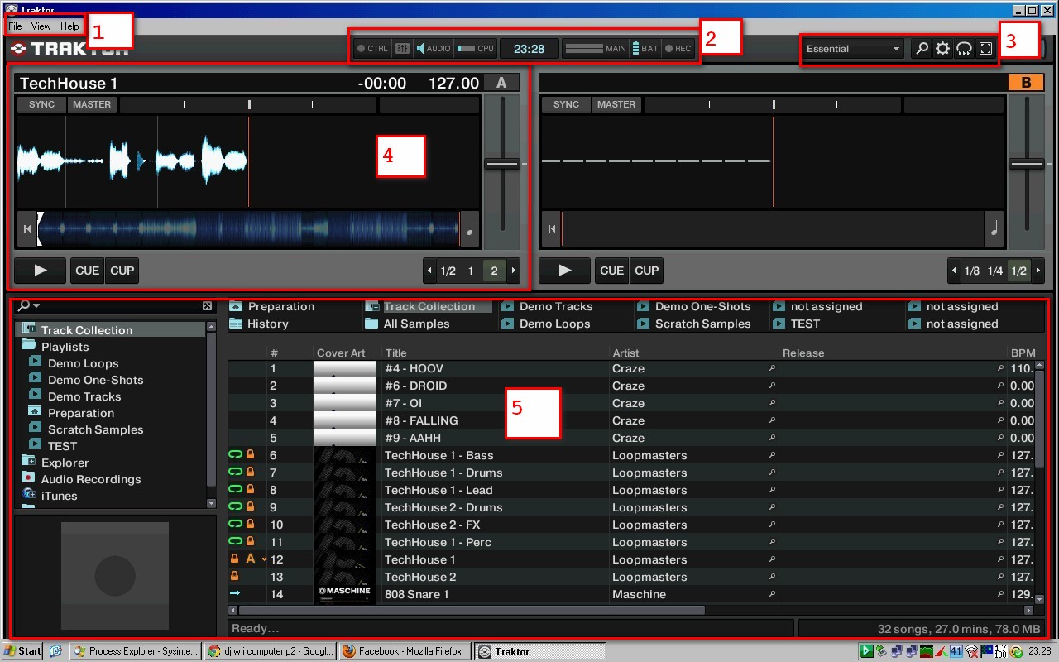Screen dimensions: 1059x662
Task: Open the File menu
Action: pos(15,26)
